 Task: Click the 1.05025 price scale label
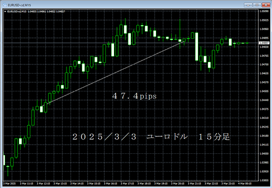click(264, 20)
